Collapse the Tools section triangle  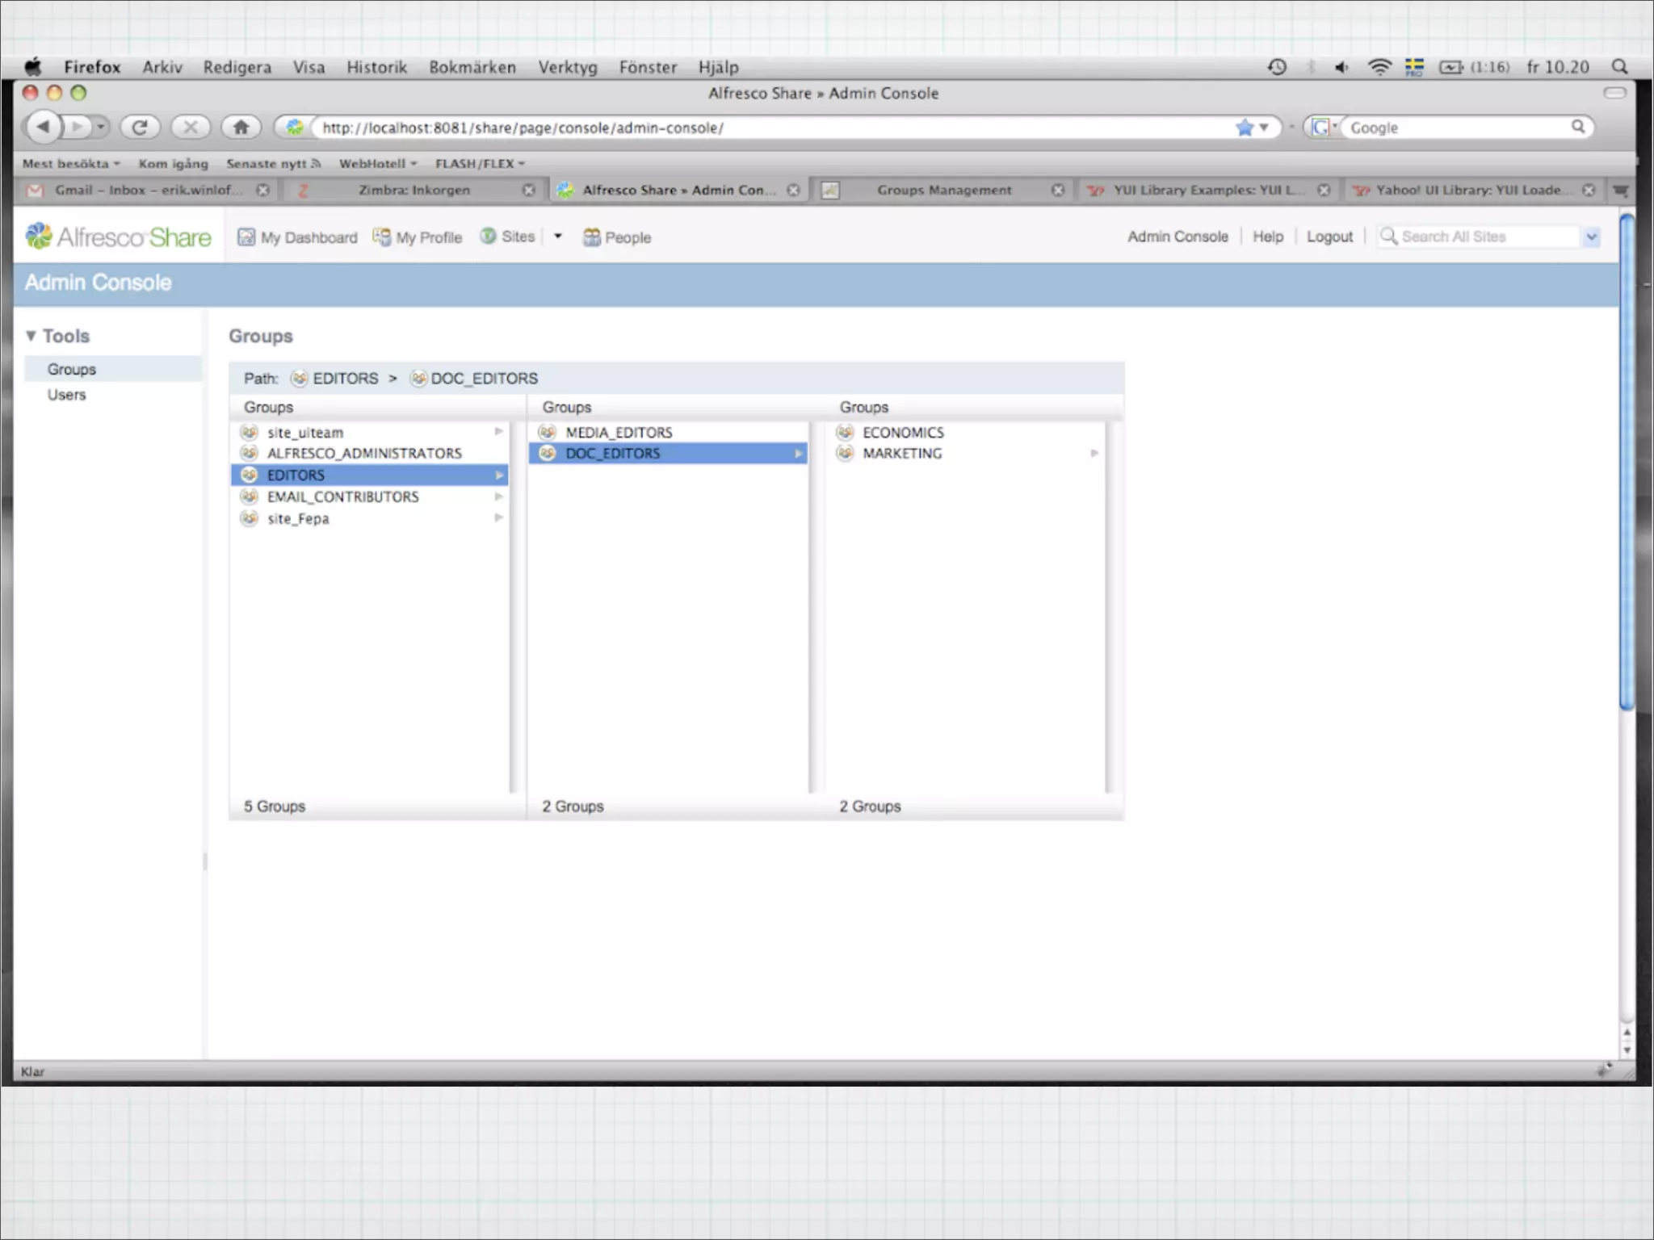(x=31, y=336)
